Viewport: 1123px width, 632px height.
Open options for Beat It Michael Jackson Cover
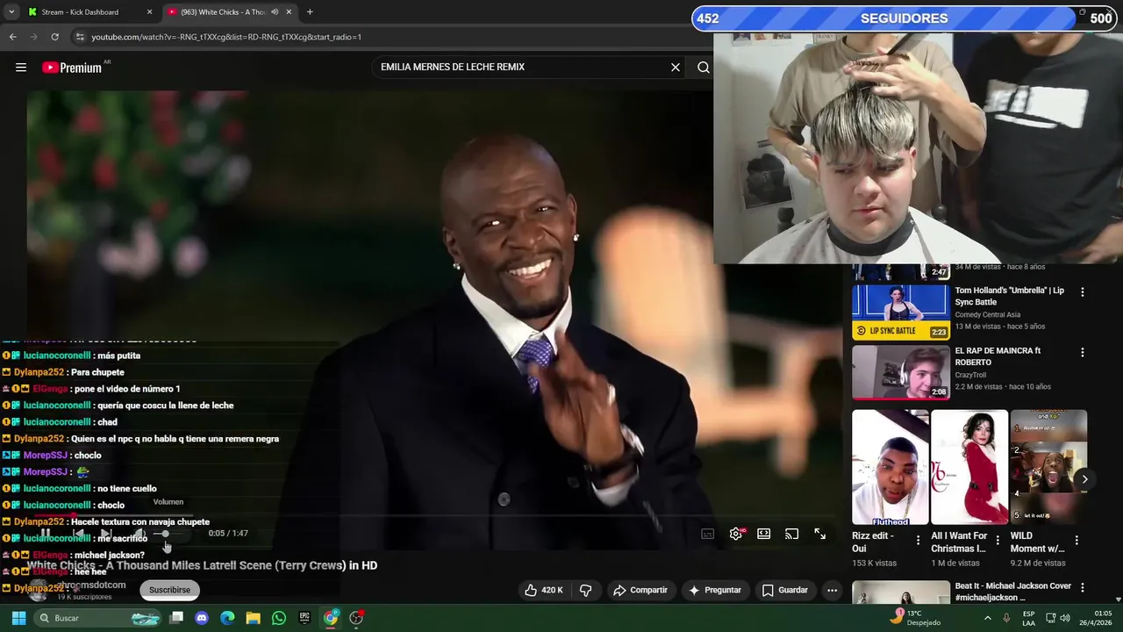(x=1082, y=587)
